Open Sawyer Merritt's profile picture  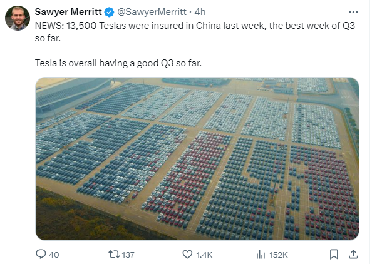pos(18,18)
